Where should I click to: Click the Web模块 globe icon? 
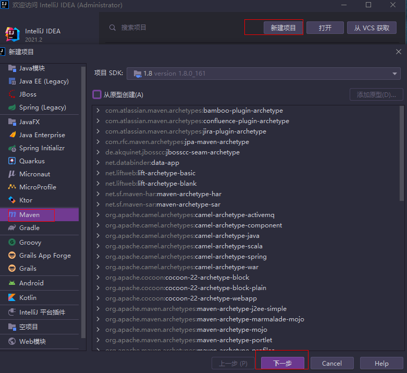(12, 341)
